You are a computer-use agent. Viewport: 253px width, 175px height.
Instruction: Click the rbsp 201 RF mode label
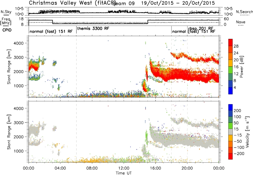click(201, 28)
